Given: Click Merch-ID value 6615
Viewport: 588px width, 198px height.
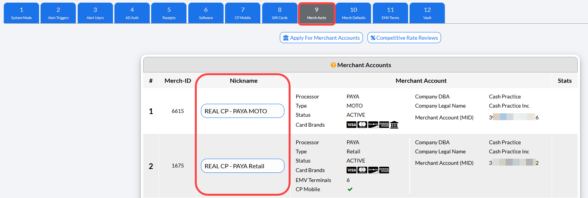Looking at the screenshot, I should point(178,111).
